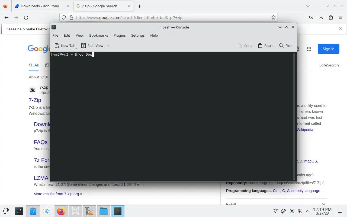347x217 pixels.
Task: Close the 7 zip Google Search tab
Action: [x=129, y=6]
